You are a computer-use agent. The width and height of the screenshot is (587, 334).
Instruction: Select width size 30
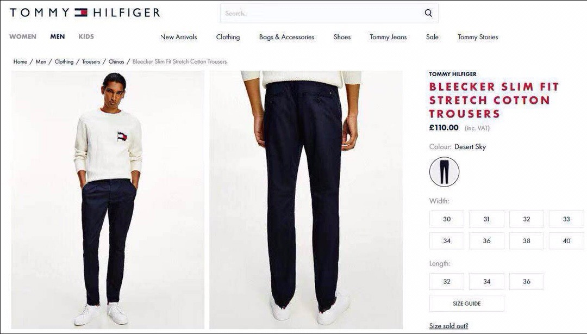click(x=447, y=219)
